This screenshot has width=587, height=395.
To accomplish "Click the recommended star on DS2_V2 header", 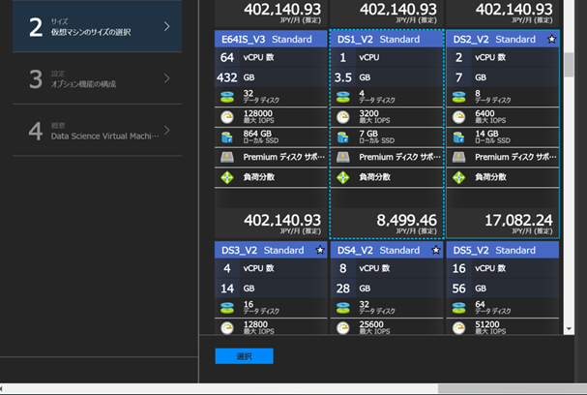I will pyautogui.click(x=552, y=39).
